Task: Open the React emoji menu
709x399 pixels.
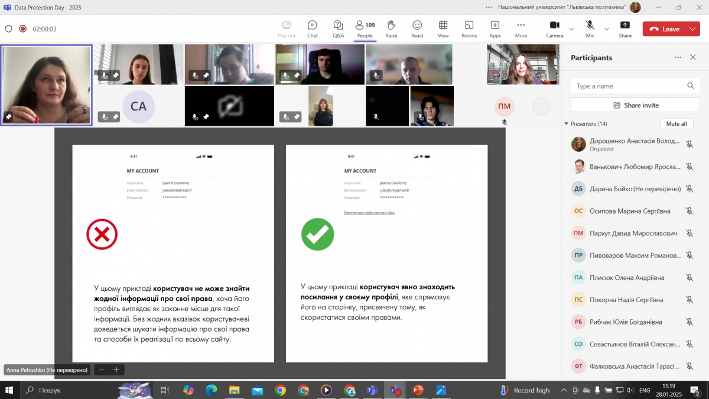Action: [x=417, y=29]
